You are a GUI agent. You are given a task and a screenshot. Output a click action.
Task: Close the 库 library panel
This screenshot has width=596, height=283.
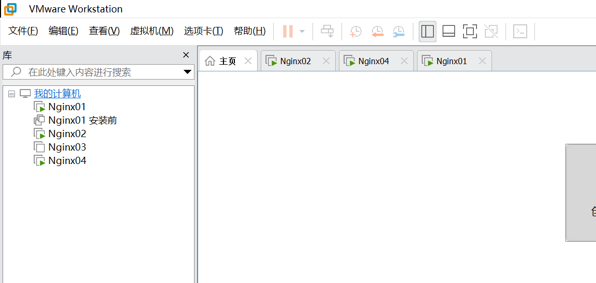186,55
